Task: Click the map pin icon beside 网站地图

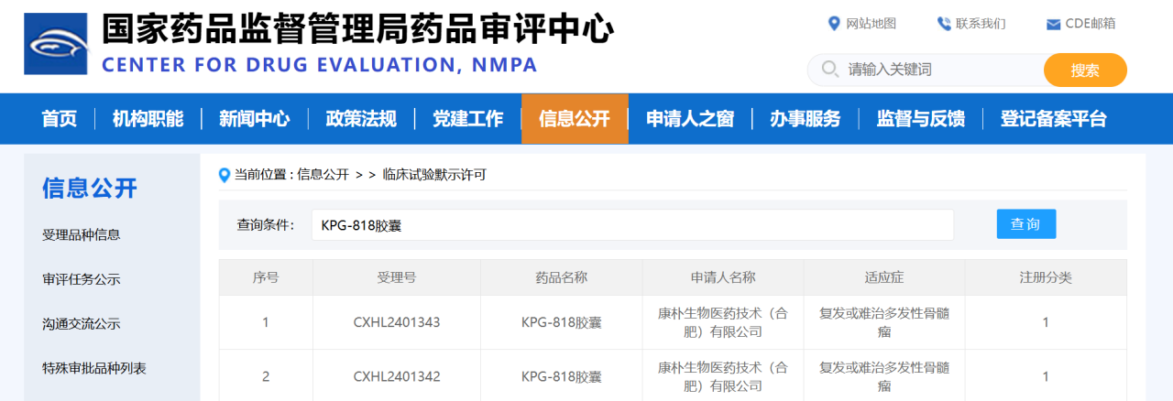Action: [833, 24]
